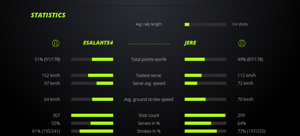300x136 pixels.
Task: Click JERE's Avg. ground stroke speed bar
Action: 205,99
